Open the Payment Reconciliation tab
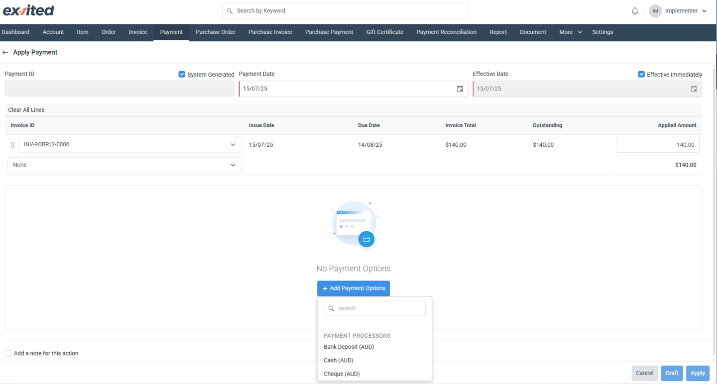 tap(447, 32)
